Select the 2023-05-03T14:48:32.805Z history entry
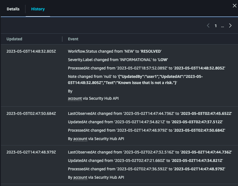This screenshot has width=238, height=186. [x=31, y=51]
